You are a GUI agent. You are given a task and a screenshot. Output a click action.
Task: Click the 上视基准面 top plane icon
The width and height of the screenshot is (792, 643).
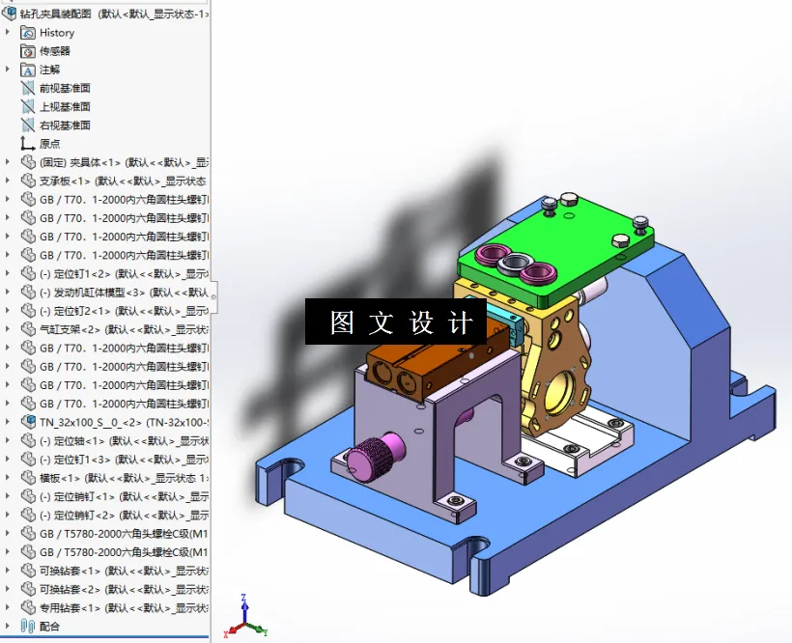click(27, 106)
